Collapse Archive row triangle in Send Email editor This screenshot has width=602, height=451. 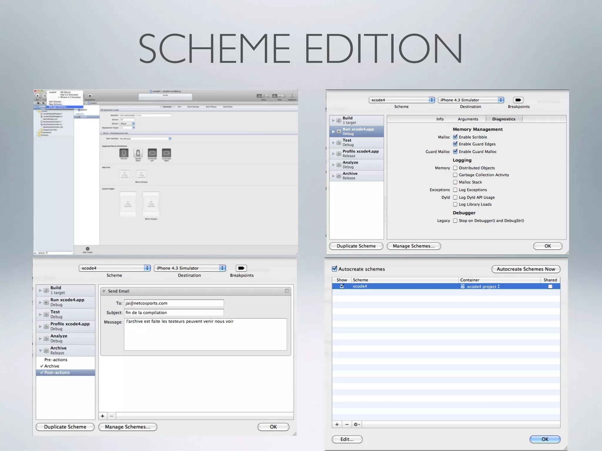coord(40,351)
